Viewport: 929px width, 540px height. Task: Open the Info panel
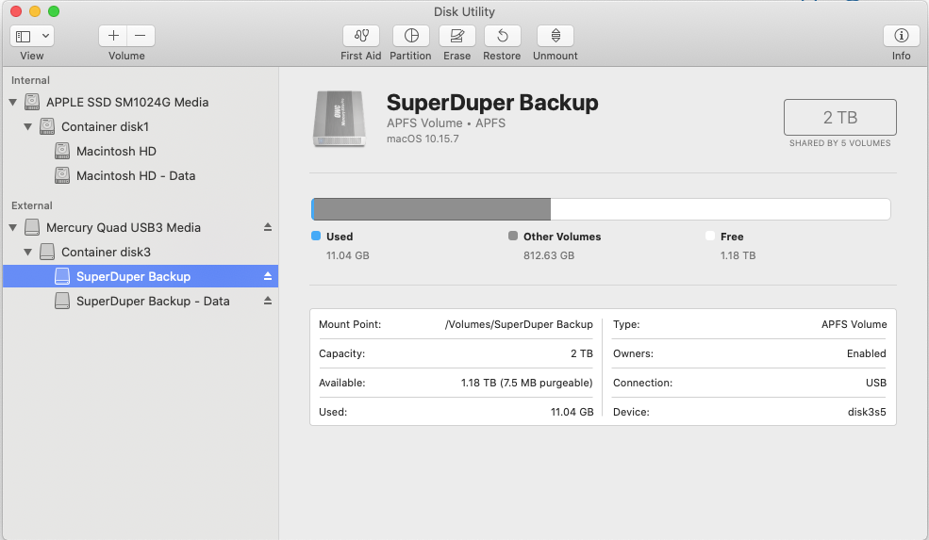coord(901,36)
